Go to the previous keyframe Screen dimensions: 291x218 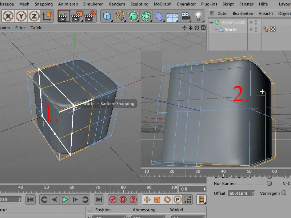[x=44, y=199]
